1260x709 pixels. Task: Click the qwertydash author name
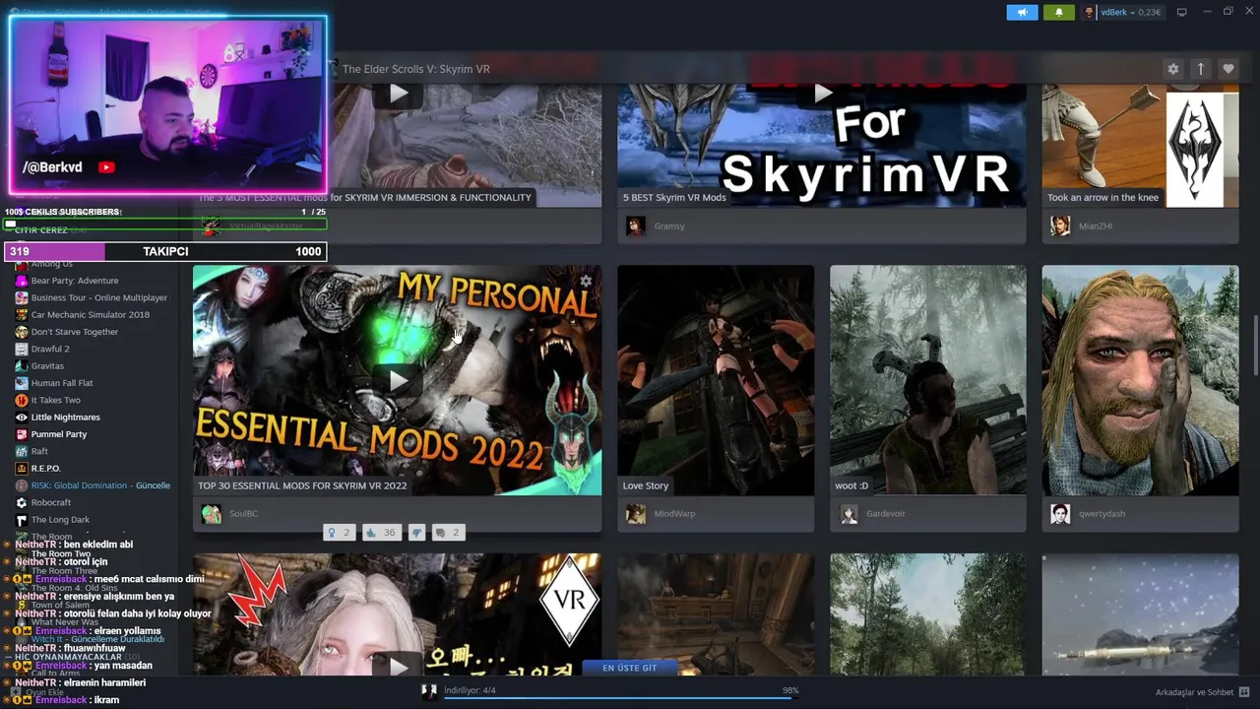(x=1102, y=513)
